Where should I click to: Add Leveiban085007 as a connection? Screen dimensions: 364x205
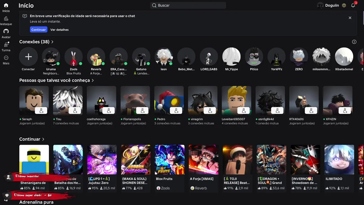pyautogui.click(x=244, y=111)
